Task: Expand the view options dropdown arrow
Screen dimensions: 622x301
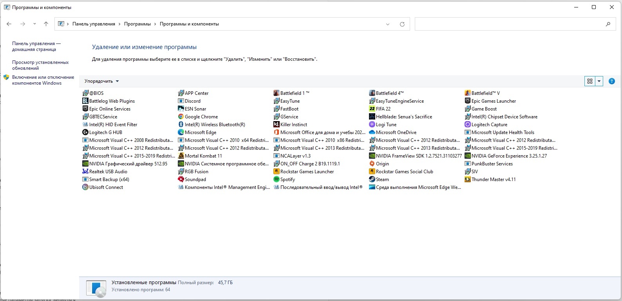Action: point(599,81)
